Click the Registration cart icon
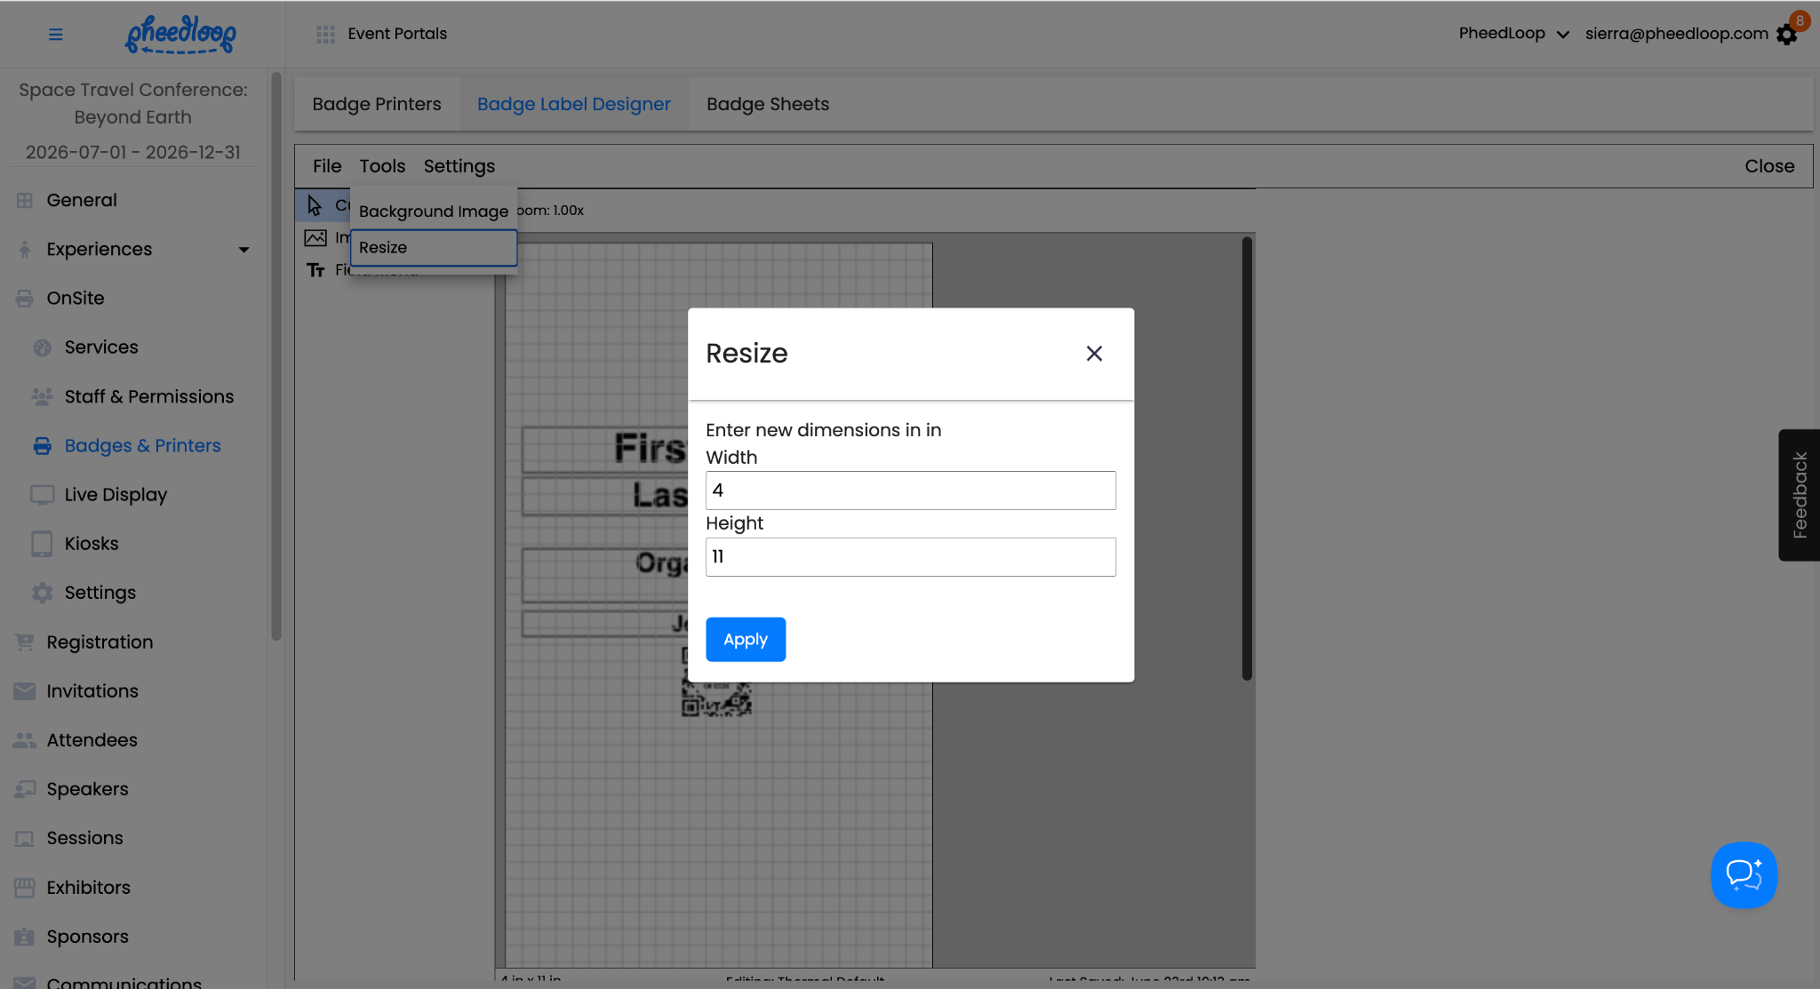The height and width of the screenshot is (989, 1820). coord(25,642)
